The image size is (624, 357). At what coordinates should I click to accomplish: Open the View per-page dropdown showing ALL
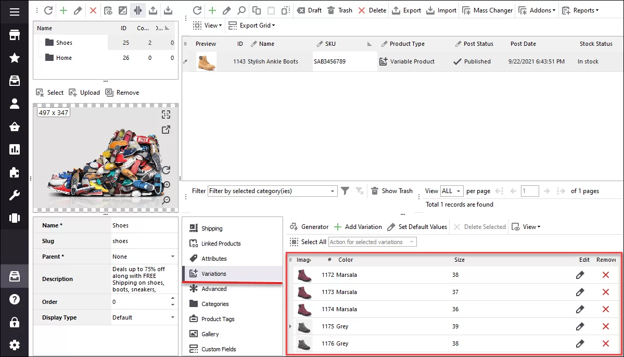451,190
